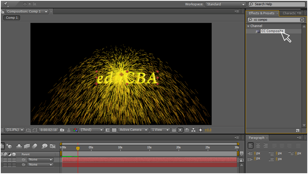Open second layer's parent None dropdown

coord(40,165)
